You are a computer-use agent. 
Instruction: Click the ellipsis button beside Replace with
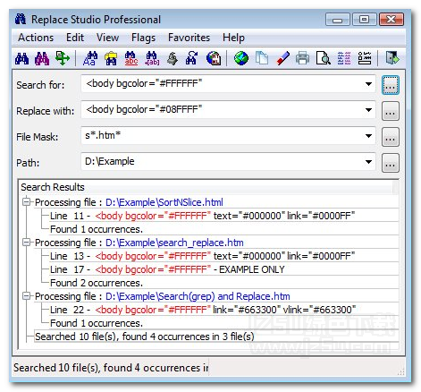[391, 111]
